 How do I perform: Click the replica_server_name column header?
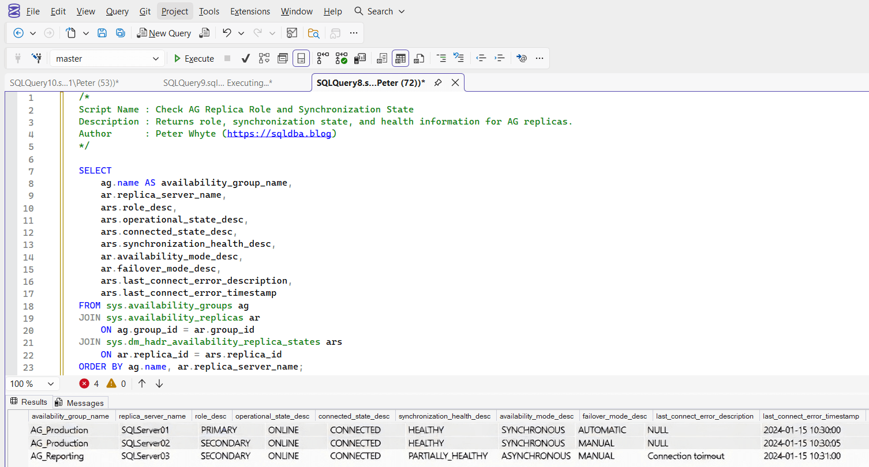tap(152, 416)
